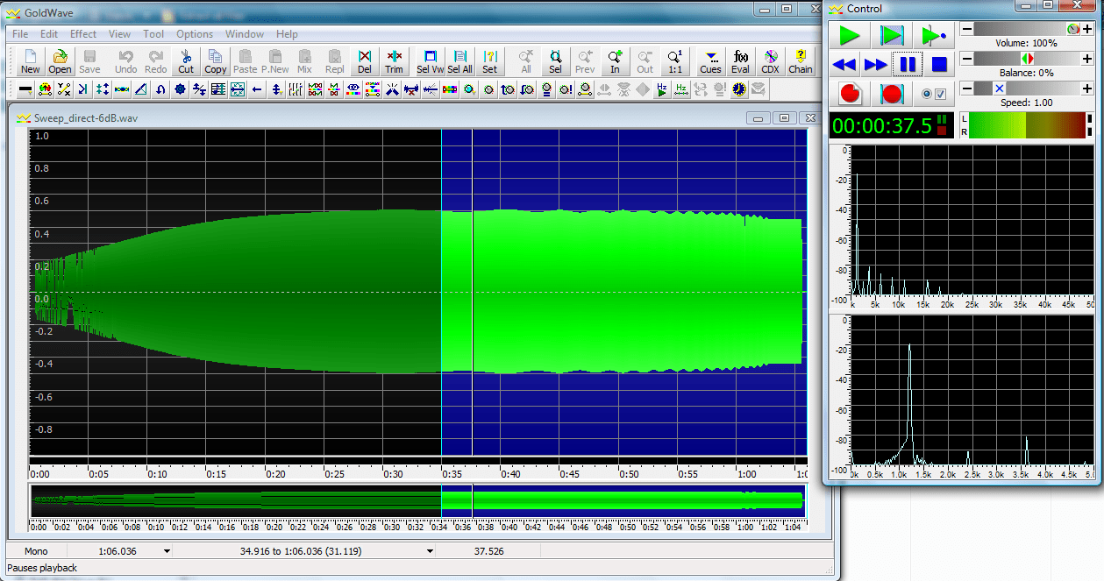This screenshot has width=1104, height=581.
Task: Click the Prev zoom icon
Action: point(585,60)
